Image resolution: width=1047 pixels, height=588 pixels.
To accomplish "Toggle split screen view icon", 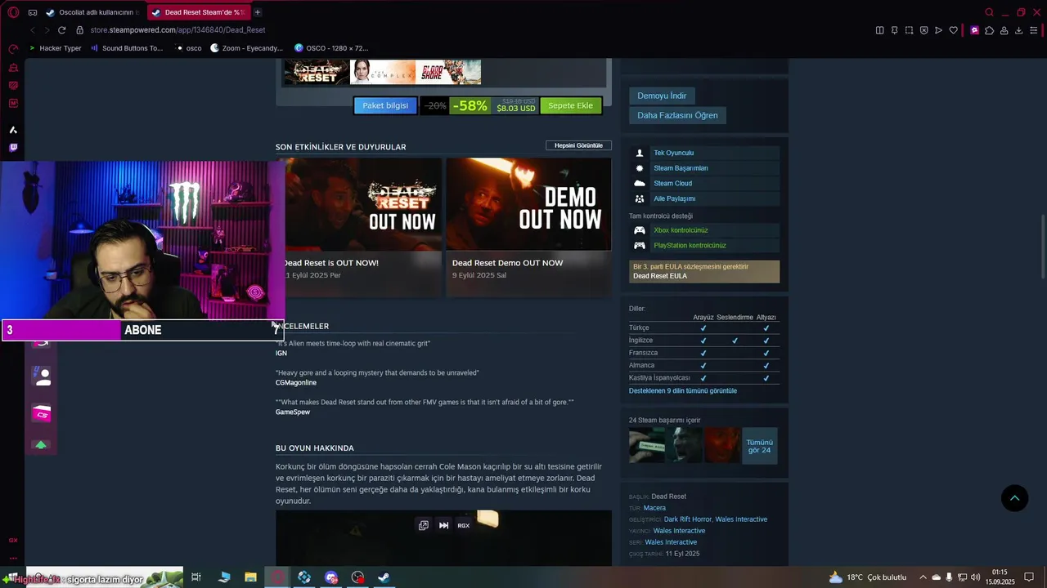I will [x=879, y=30].
